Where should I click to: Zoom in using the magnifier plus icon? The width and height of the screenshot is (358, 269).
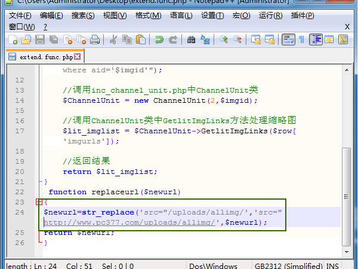click(223, 39)
